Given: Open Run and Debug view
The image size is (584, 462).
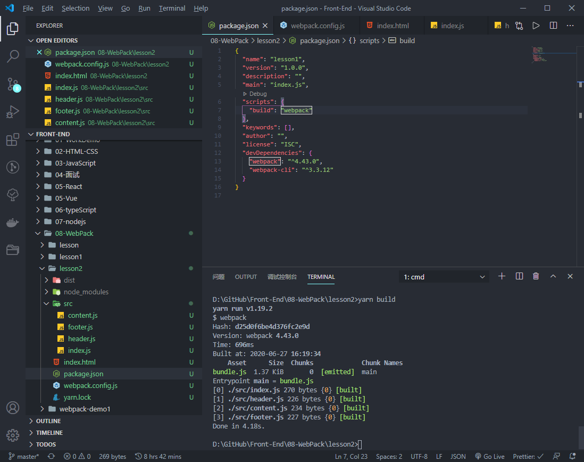Looking at the screenshot, I should (x=13, y=112).
